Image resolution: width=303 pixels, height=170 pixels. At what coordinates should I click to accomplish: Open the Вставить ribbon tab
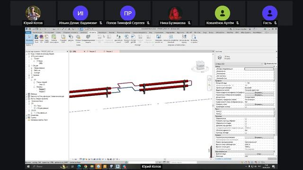[93, 33]
